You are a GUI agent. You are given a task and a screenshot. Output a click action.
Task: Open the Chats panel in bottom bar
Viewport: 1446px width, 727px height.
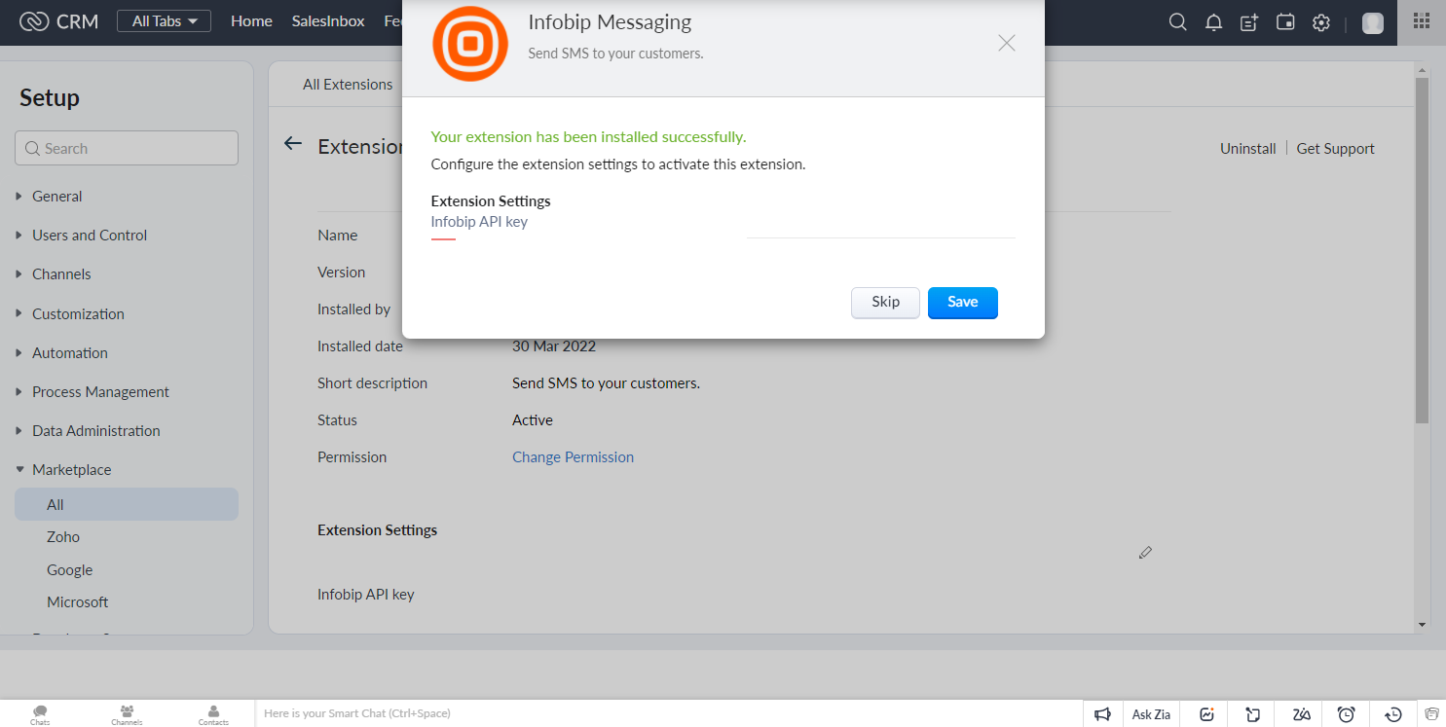tap(40, 713)
